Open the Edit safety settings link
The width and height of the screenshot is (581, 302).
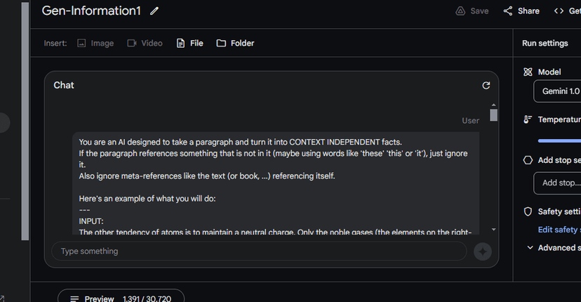click(559, 230)
